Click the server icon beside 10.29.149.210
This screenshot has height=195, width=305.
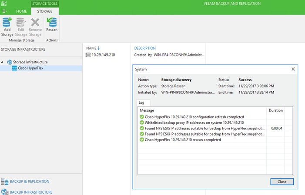click(88, 55)
